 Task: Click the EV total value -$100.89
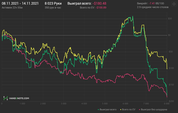101,8
